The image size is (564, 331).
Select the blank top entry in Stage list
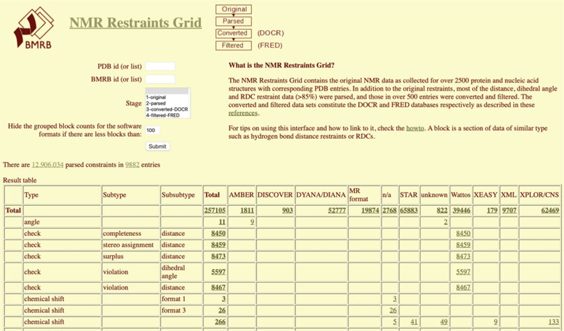click(167, 91)
